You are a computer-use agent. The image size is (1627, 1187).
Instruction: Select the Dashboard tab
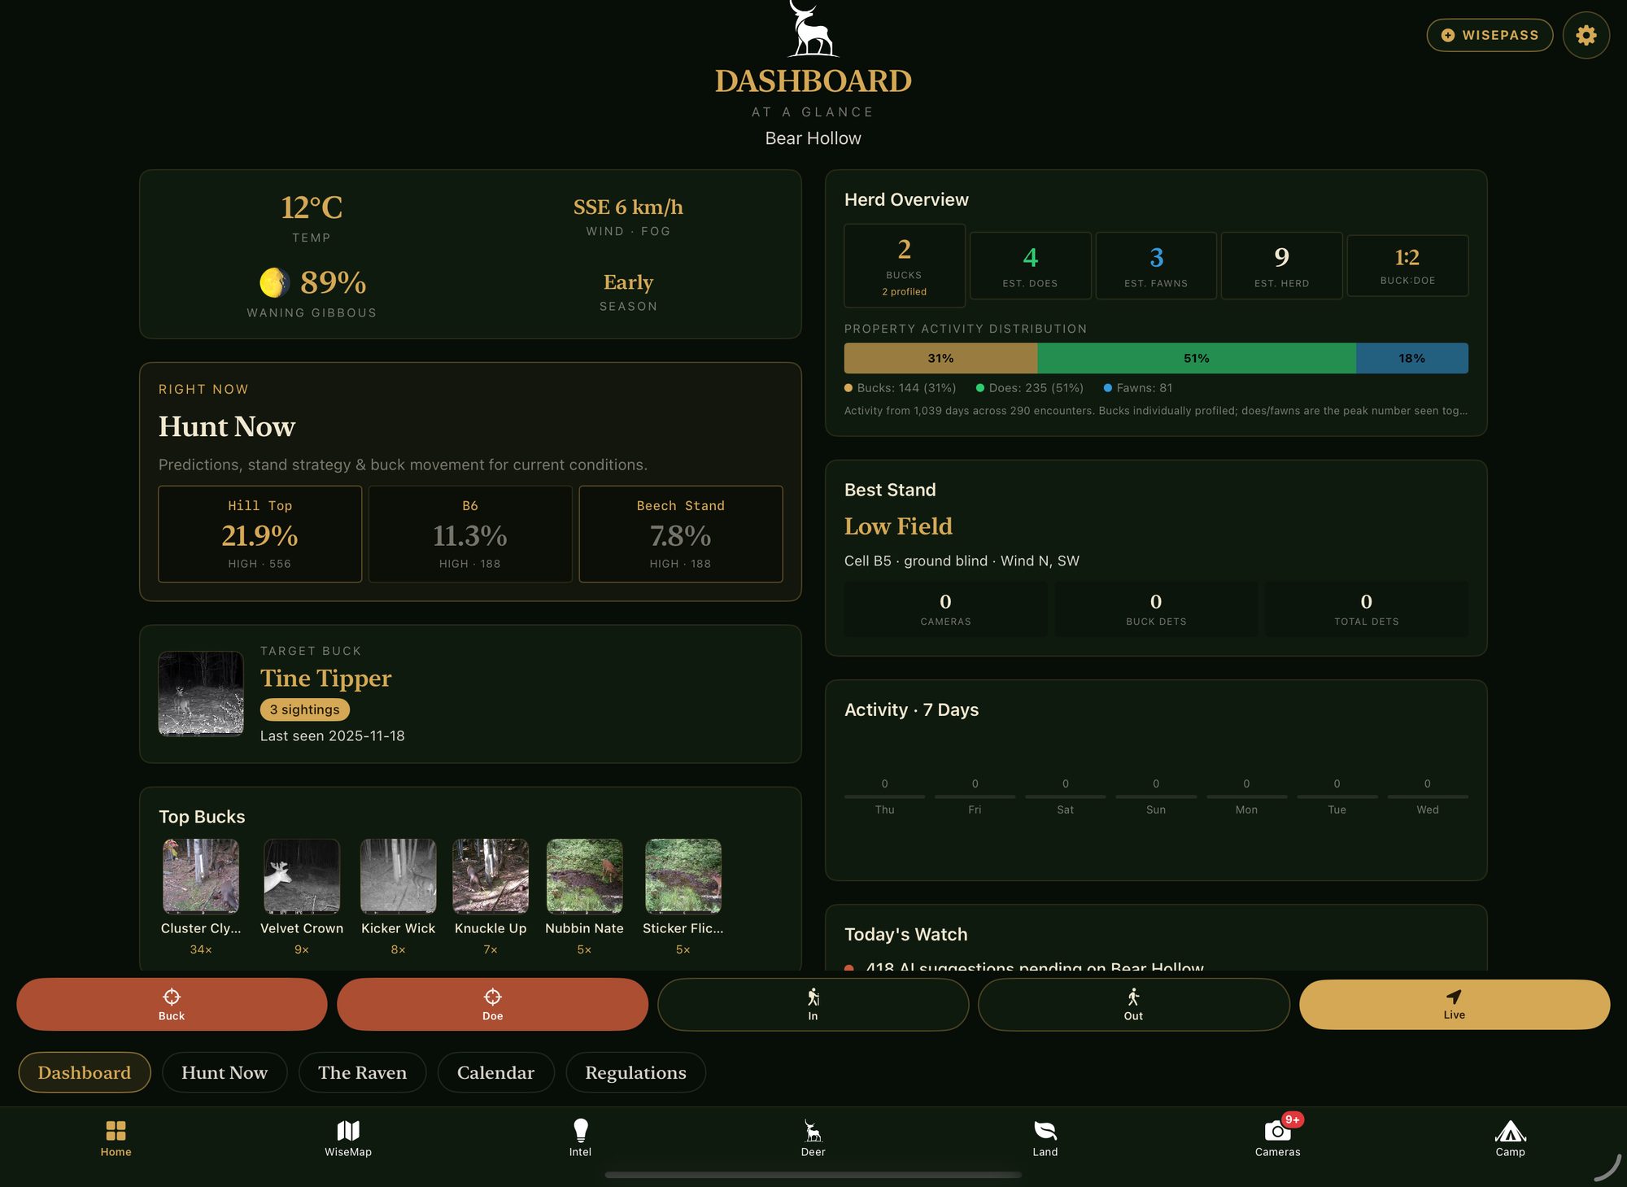pyautogui.click(x=85, y=1072)
